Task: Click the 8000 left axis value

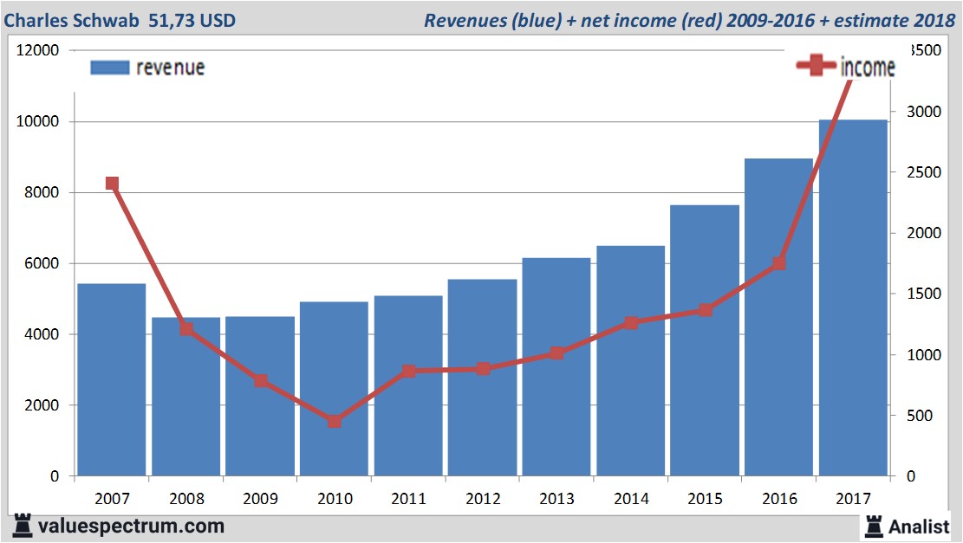Action: [x=42, y=192]
